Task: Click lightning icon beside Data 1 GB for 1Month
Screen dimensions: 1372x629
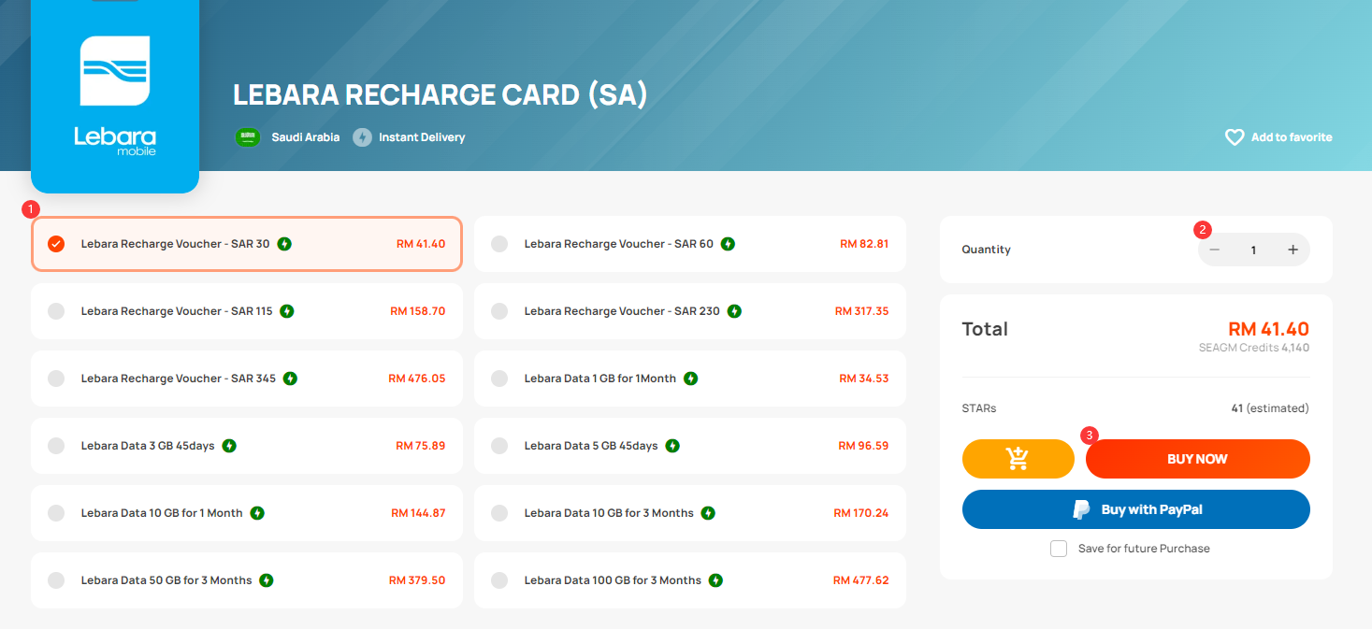Action: pos(690,379)
